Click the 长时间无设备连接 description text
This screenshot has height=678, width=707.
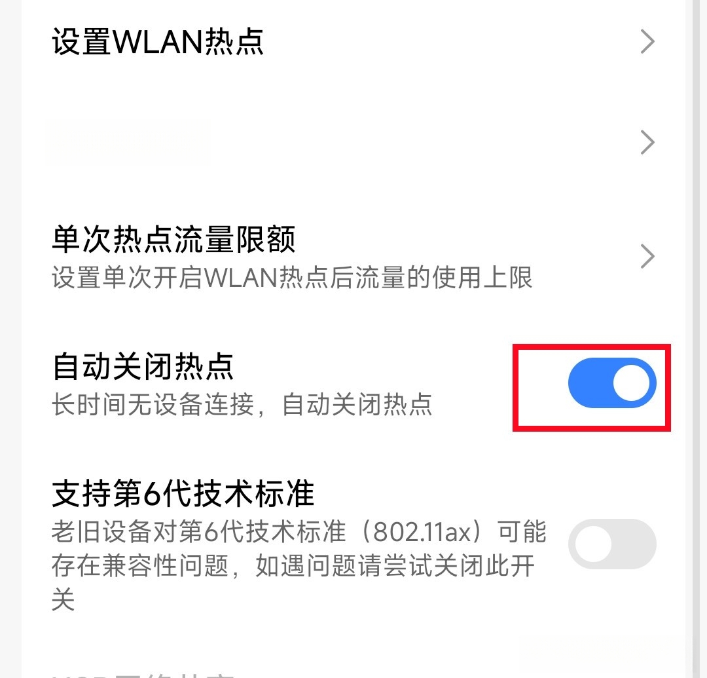click(x=242, y=404)
